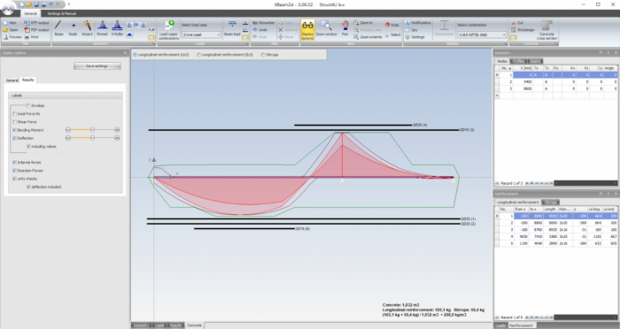Click the Save settings button
The height and width of the screenshot is (329, 620).
(97, 66)
